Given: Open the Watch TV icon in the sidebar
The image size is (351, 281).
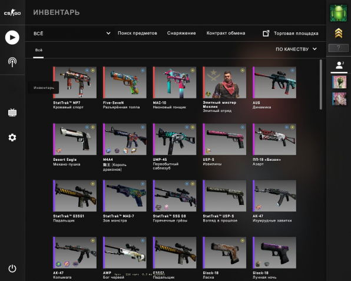Looking at the screenshot, I should [12, 112].
